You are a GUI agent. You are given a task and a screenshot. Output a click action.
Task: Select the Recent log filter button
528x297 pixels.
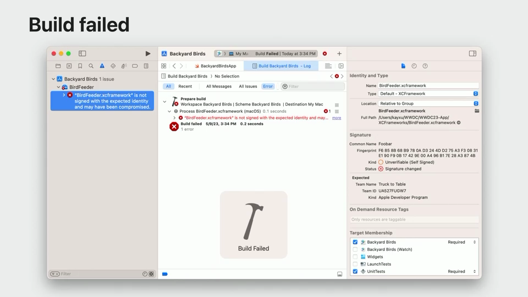[x=185, y=86]
